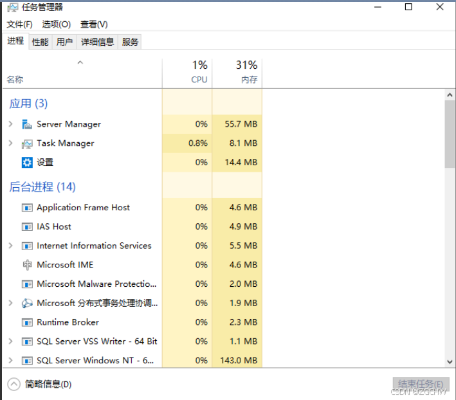
Task: Select the 应用 (3) group header
Action: click(x=28, y=104)
